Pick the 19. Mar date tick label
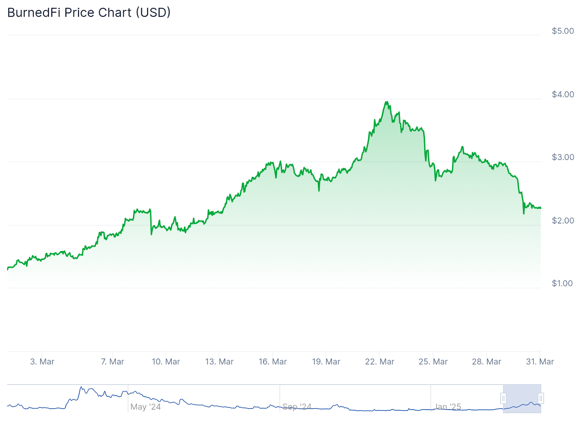The width and height of the screenshot is (580, 423). [326, 361]
